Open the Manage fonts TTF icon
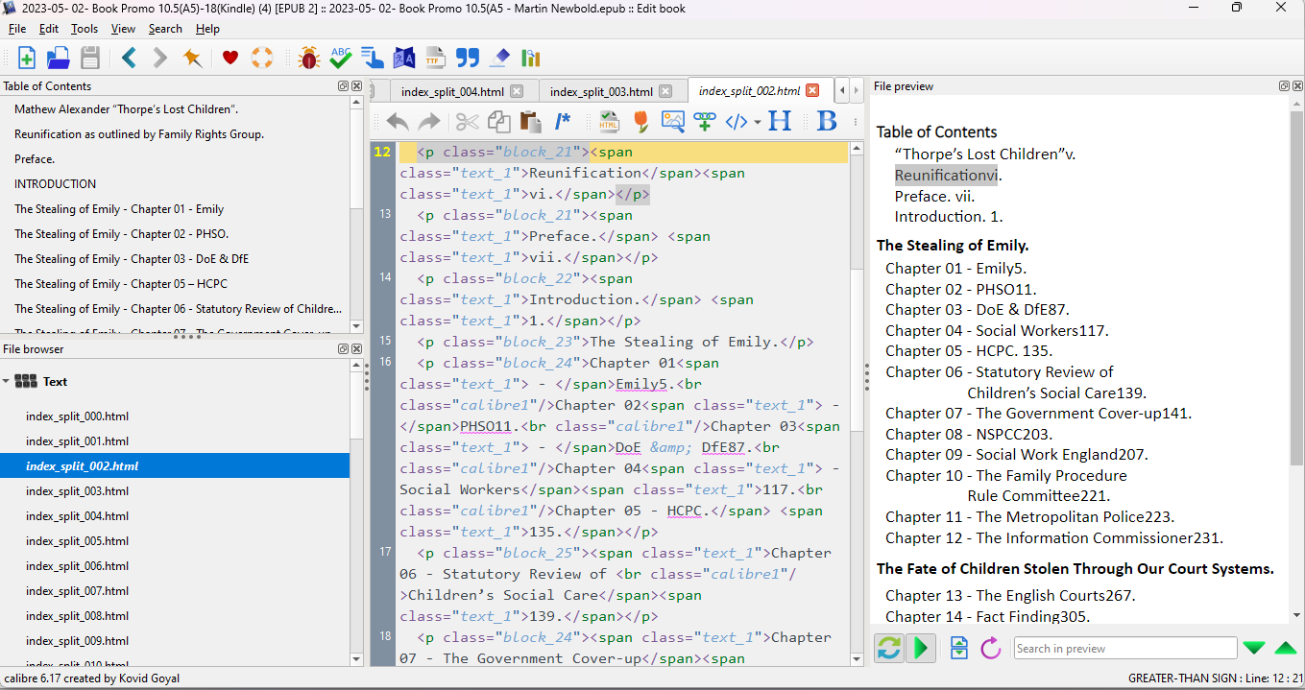The height and width of the screenshot is (690, 1305). 436,59
